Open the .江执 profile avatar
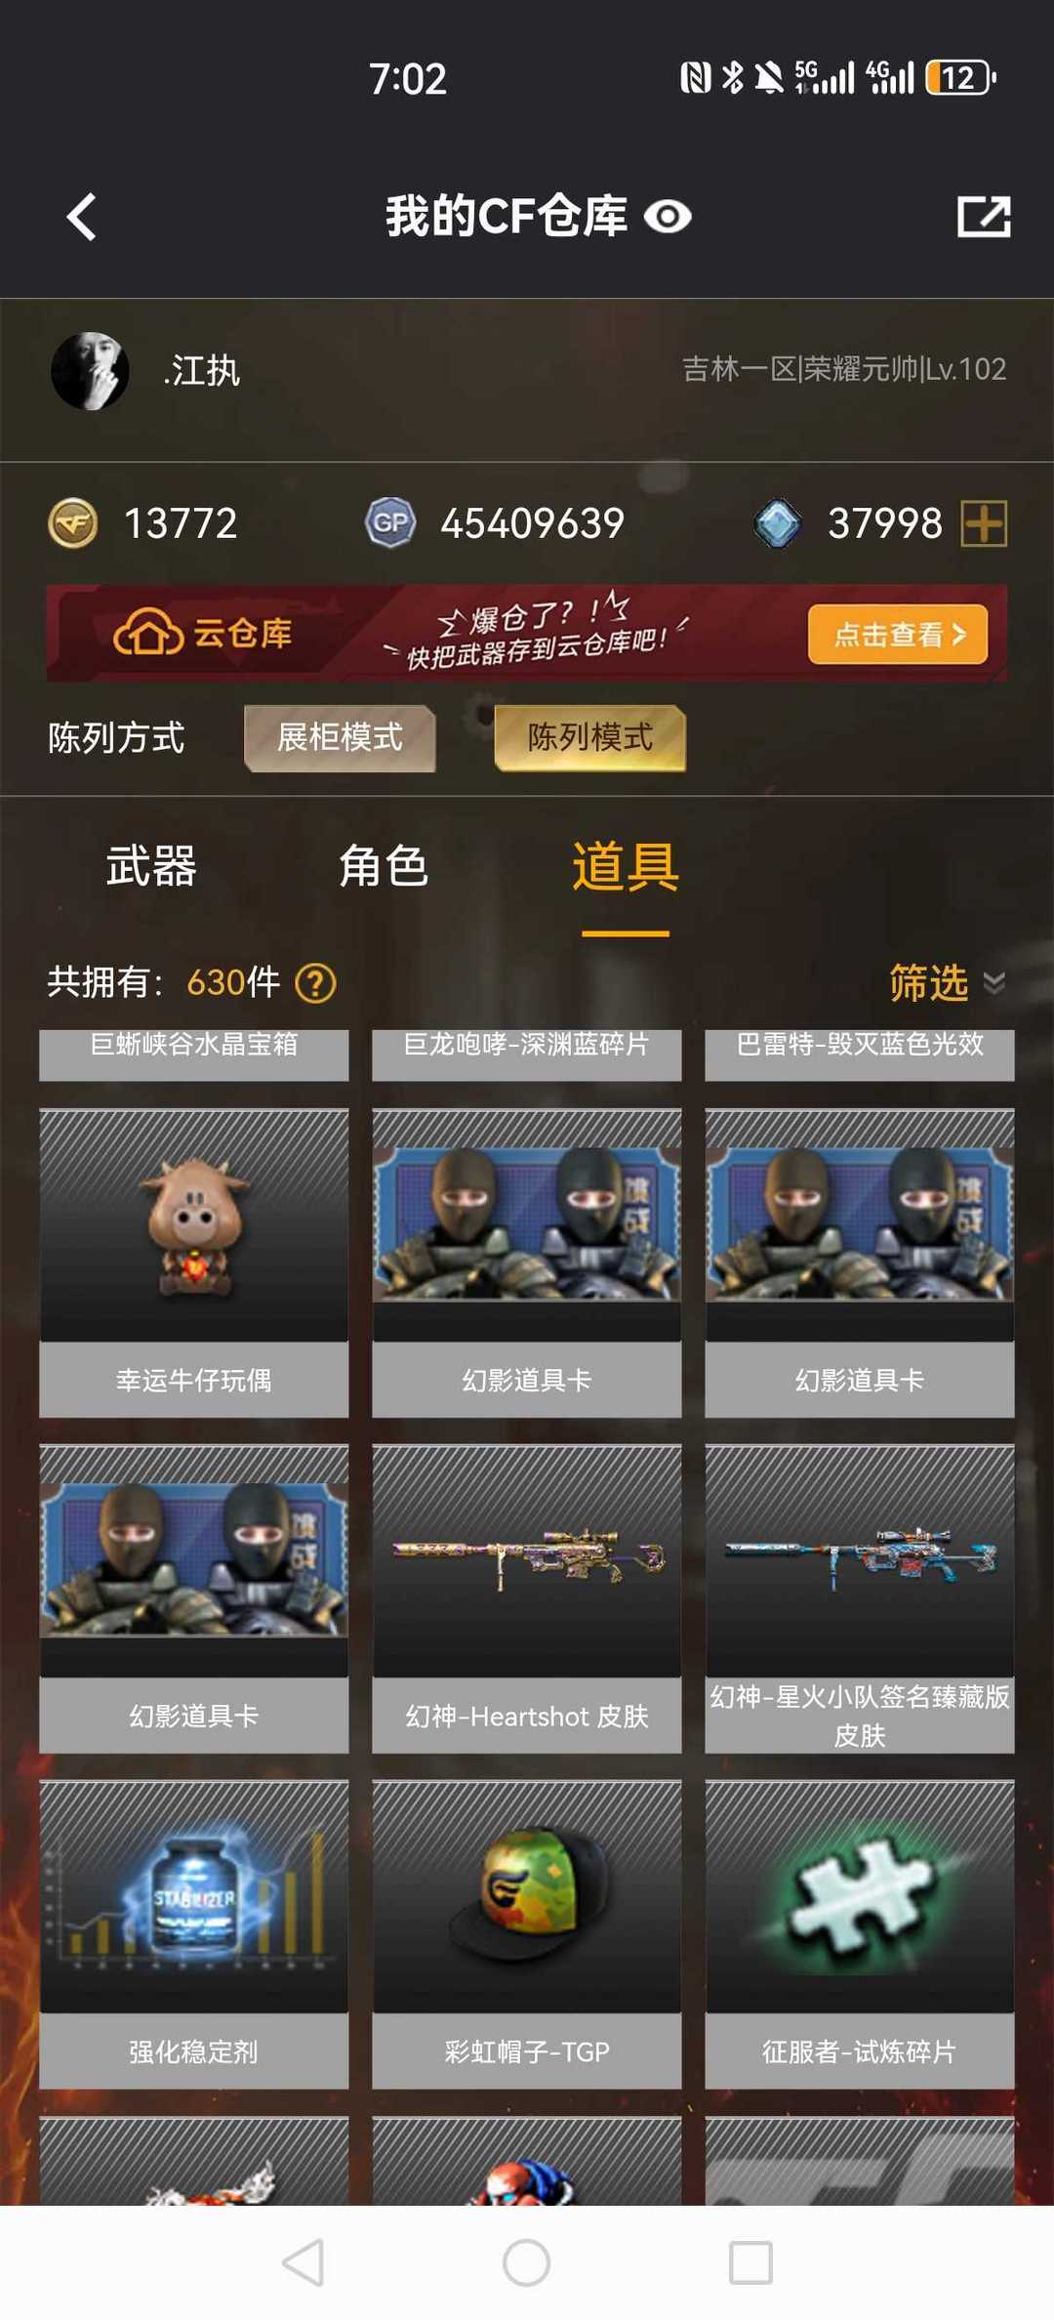 click(90, 370)
